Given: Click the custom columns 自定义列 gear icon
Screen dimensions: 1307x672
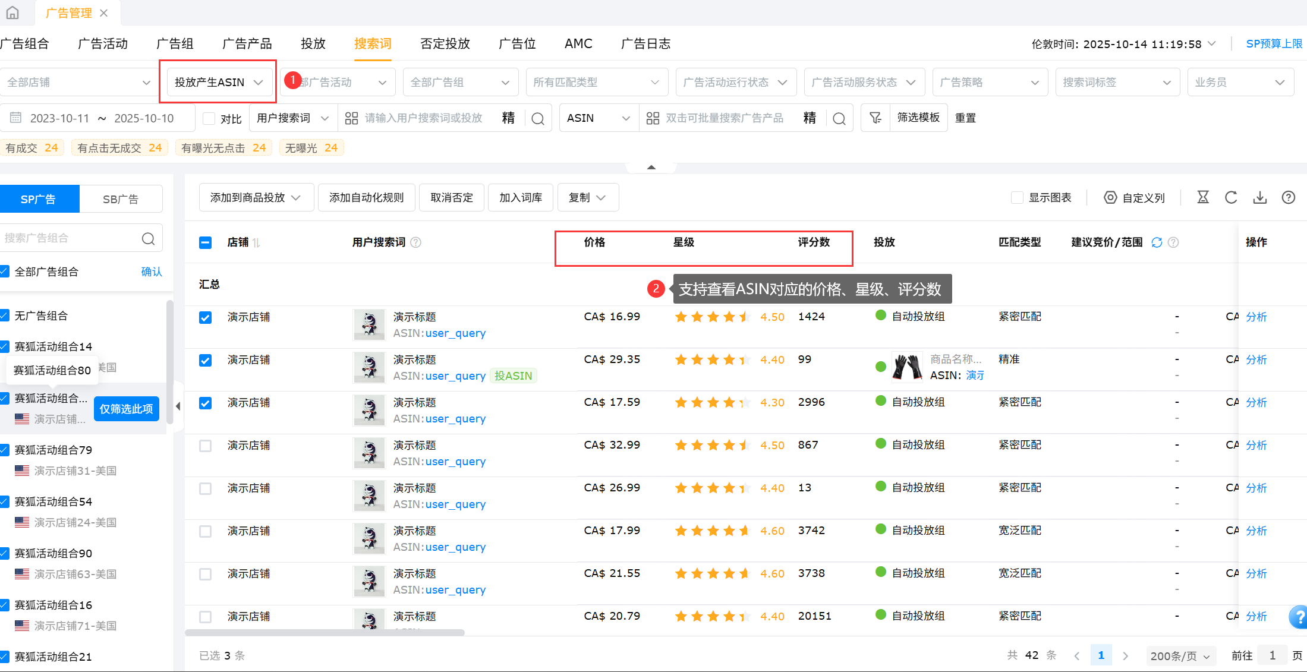Looking at the screenshot, I should [1110, 198].
